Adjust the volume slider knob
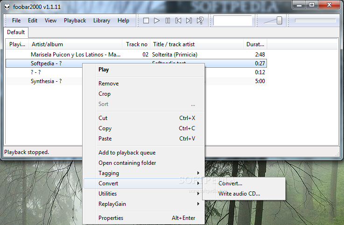344x225 pixels. click(279, 21)
